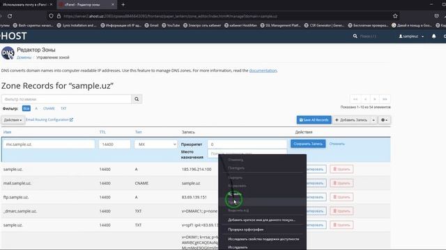The image size is (446, 250).
Task: Open the CSR Generator bookmark
Action: [x=323, y=25]
